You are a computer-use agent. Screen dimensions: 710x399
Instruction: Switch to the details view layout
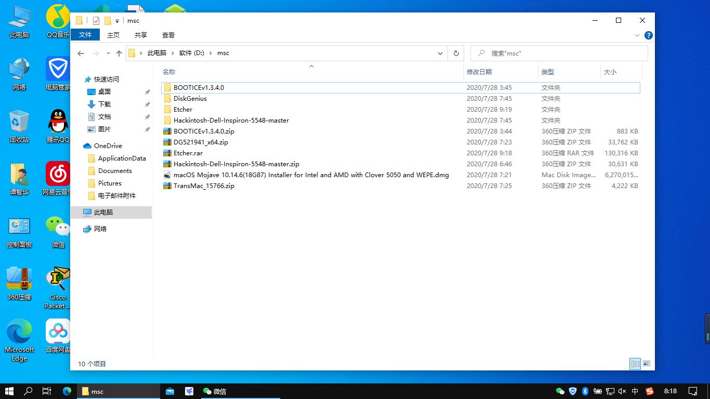tap(635, 364)
